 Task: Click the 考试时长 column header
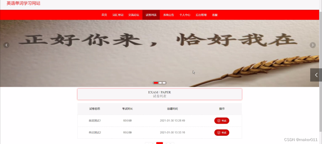127,109
